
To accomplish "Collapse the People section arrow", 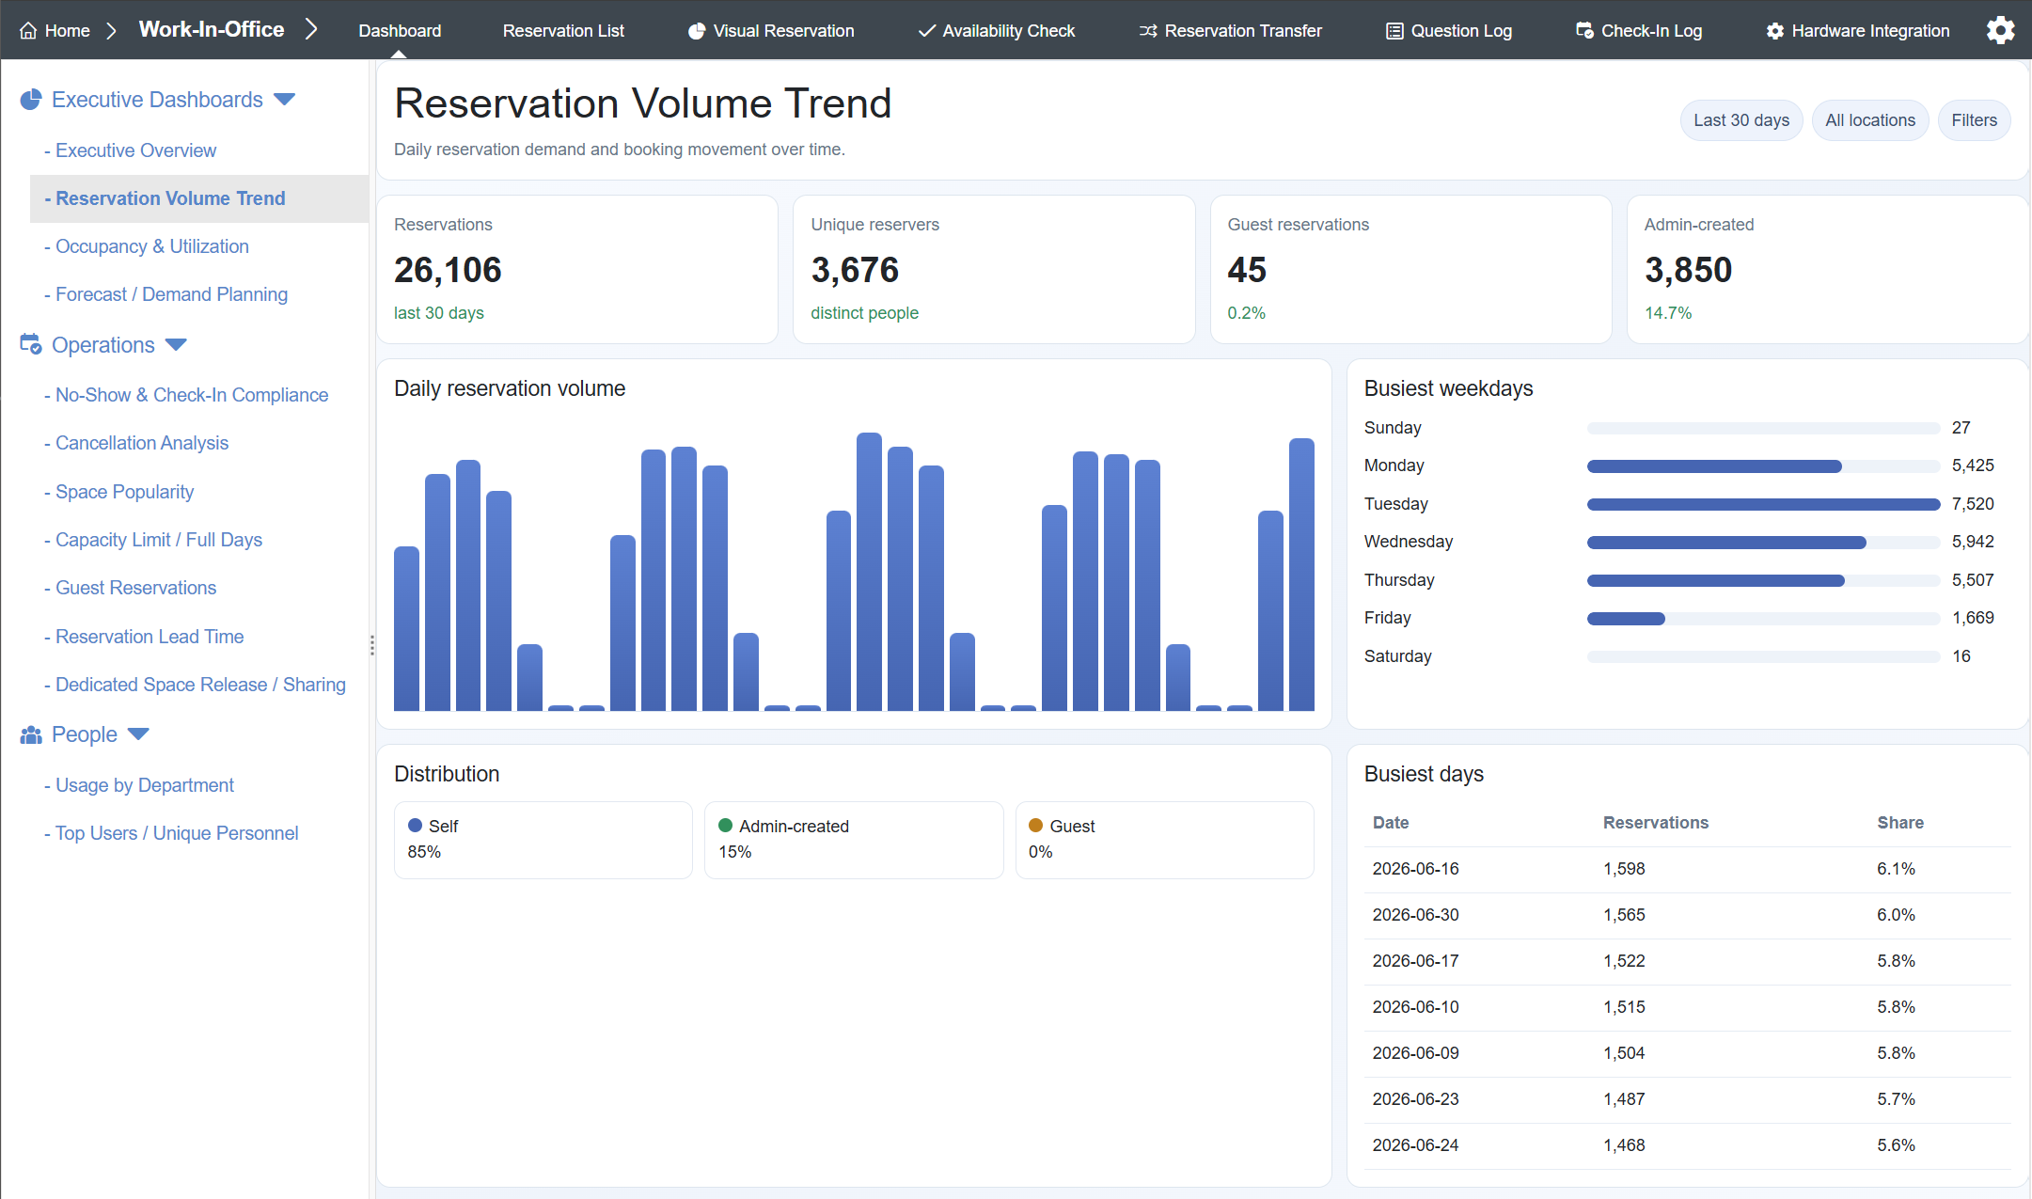I will [x=138, y=734].
